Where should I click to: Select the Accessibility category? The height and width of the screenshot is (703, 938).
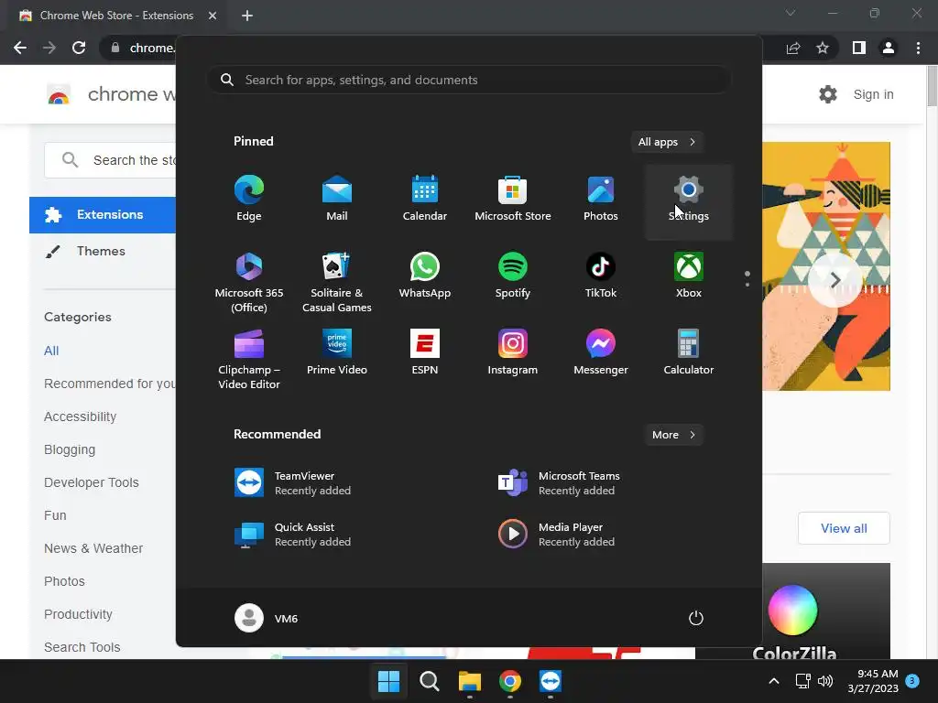point(81,416)
